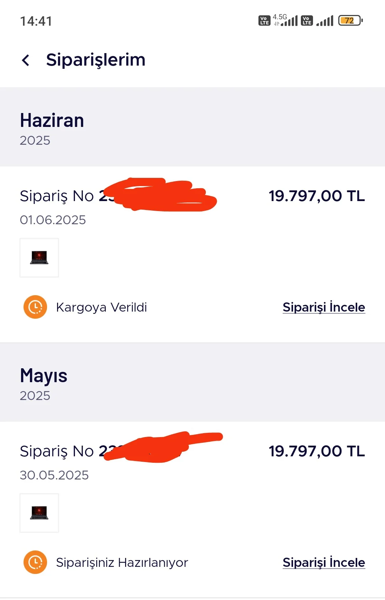Tap the orange clock icon next to Siparişiniz Hazırlanıyor
This screenshot has height=600, width=385.
35,562
